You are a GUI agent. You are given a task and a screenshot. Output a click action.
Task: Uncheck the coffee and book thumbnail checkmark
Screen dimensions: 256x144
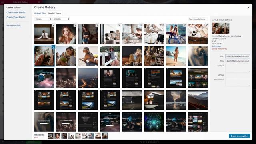click(207, 25)
